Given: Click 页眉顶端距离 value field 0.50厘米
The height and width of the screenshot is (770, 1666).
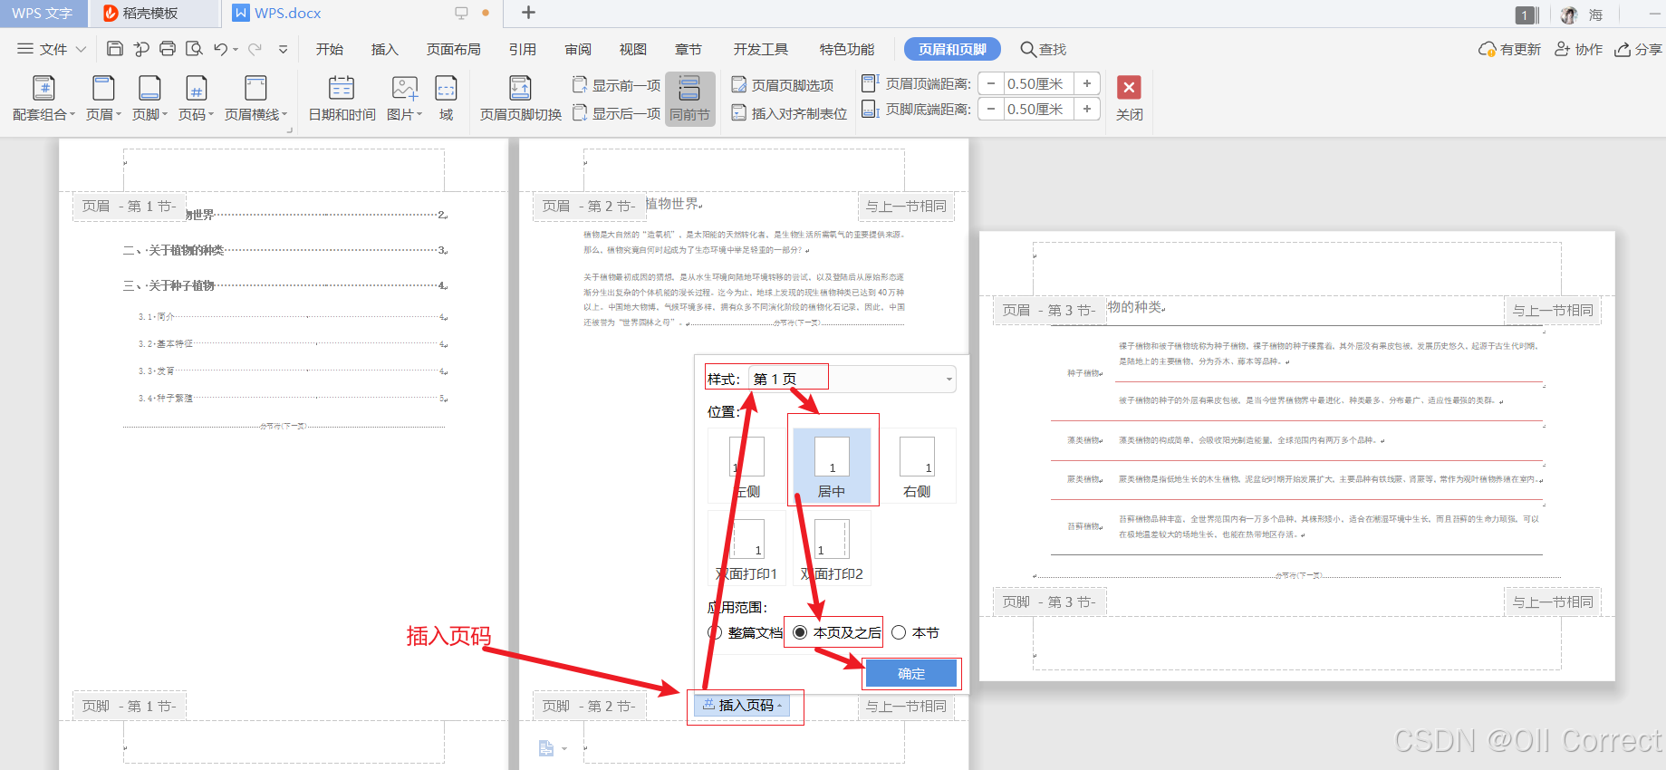Looking at the screenshot, I should coord(1038,83).
